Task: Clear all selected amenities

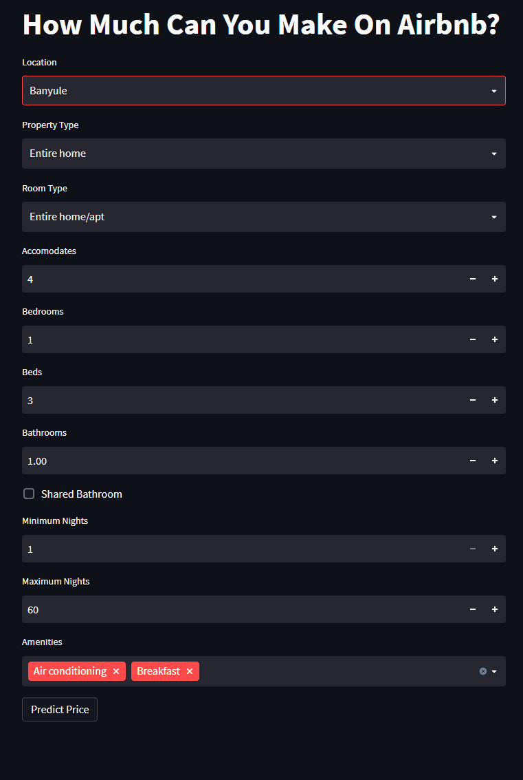Action: 483,671
